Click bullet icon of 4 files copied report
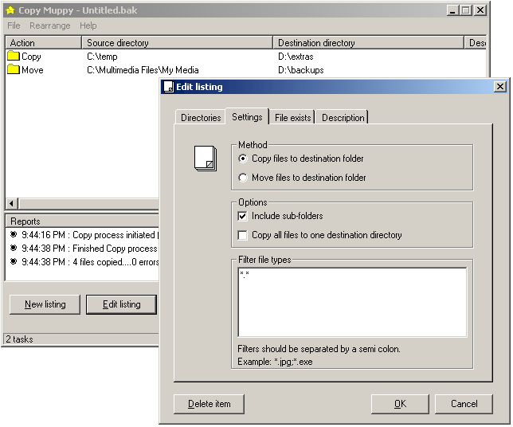 (14, 261)
